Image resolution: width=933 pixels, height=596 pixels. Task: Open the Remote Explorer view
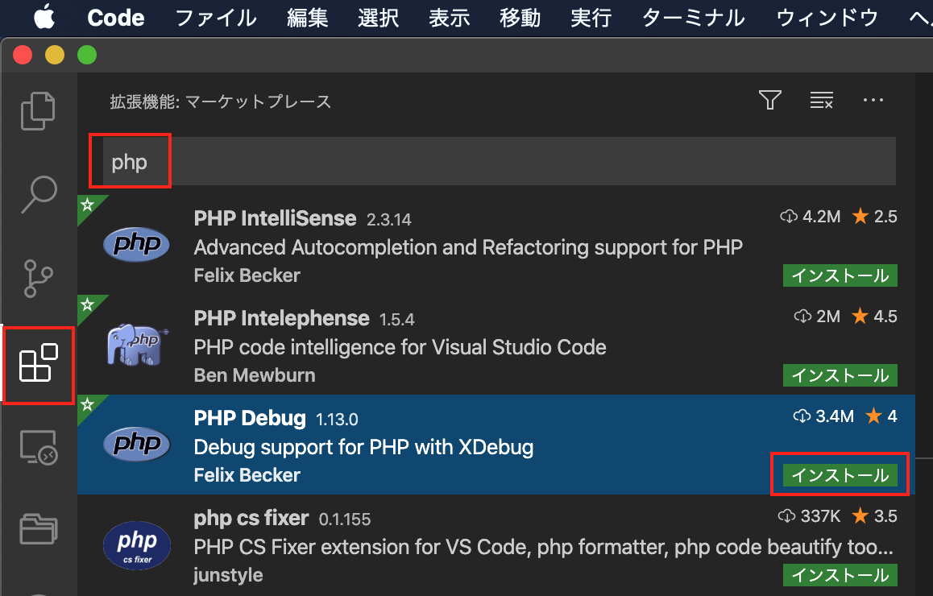click(38, 449)
